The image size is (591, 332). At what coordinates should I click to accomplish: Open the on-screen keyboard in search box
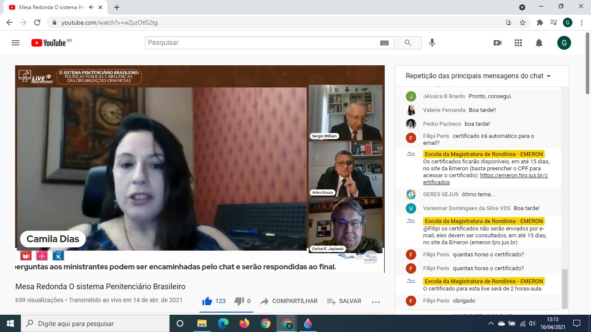click(x=384, y=43)
